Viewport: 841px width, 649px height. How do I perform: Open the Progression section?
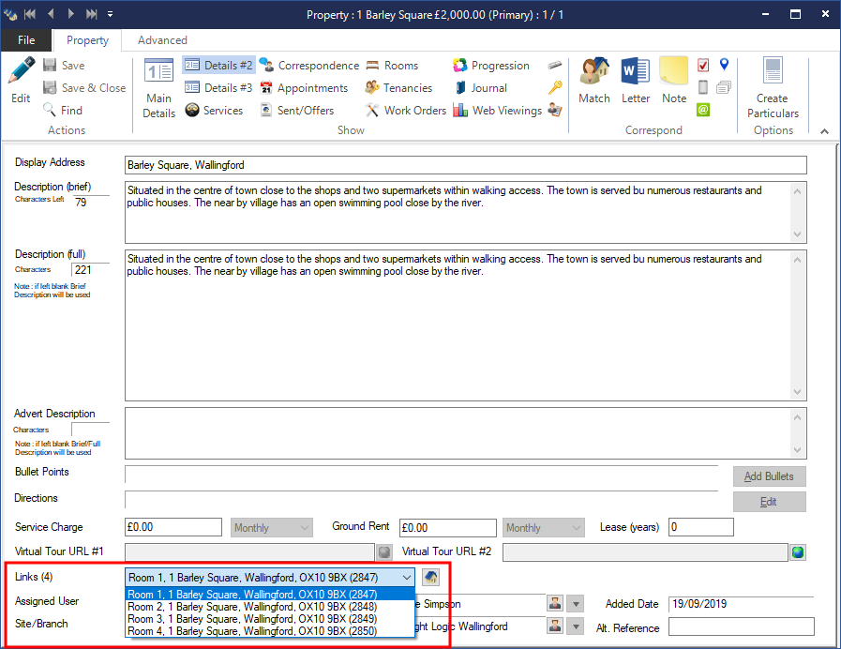point(491,66)
